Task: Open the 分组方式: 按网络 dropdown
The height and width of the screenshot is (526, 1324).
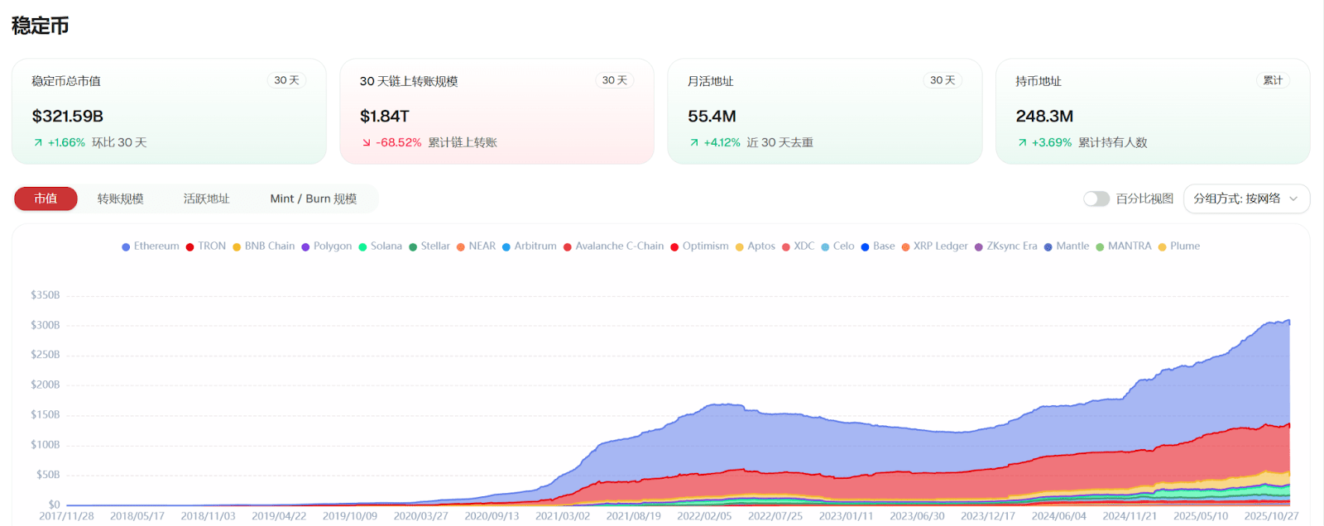Action: [x=1246, y=198]
